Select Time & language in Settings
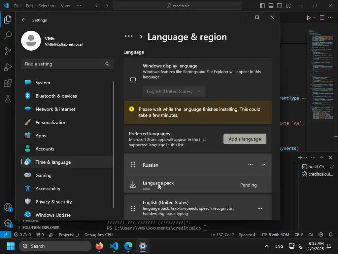Image resolution: width=338 pixels, height=254 pixels. point(67,162)
